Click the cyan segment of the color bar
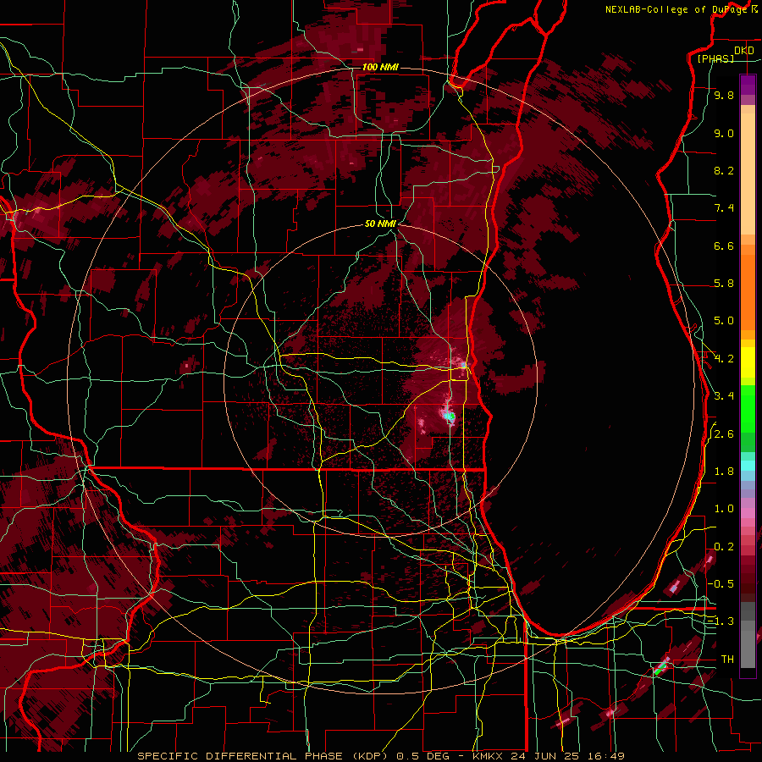 coord(748,466)
